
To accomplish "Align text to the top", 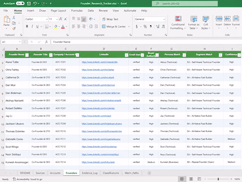I will click(x=74, y=19).
